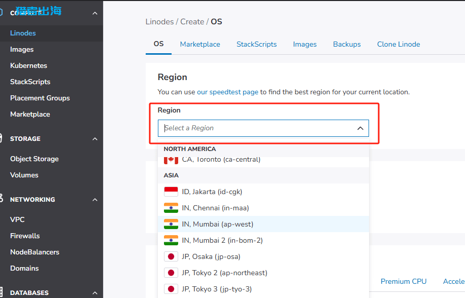Select the Premium CPU plan tab
The height and width of the screenshot is (298, 465).
point(403,281)
